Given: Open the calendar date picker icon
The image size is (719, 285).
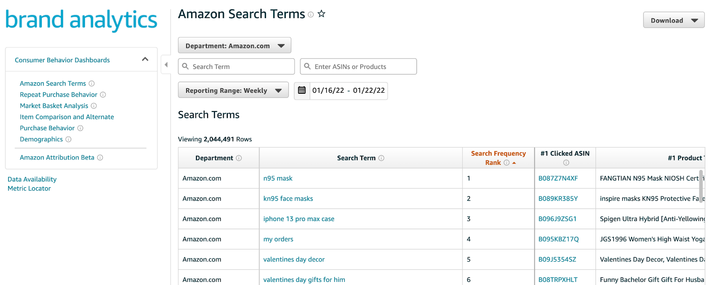Looking at the screenshot, I should [302, 91].
